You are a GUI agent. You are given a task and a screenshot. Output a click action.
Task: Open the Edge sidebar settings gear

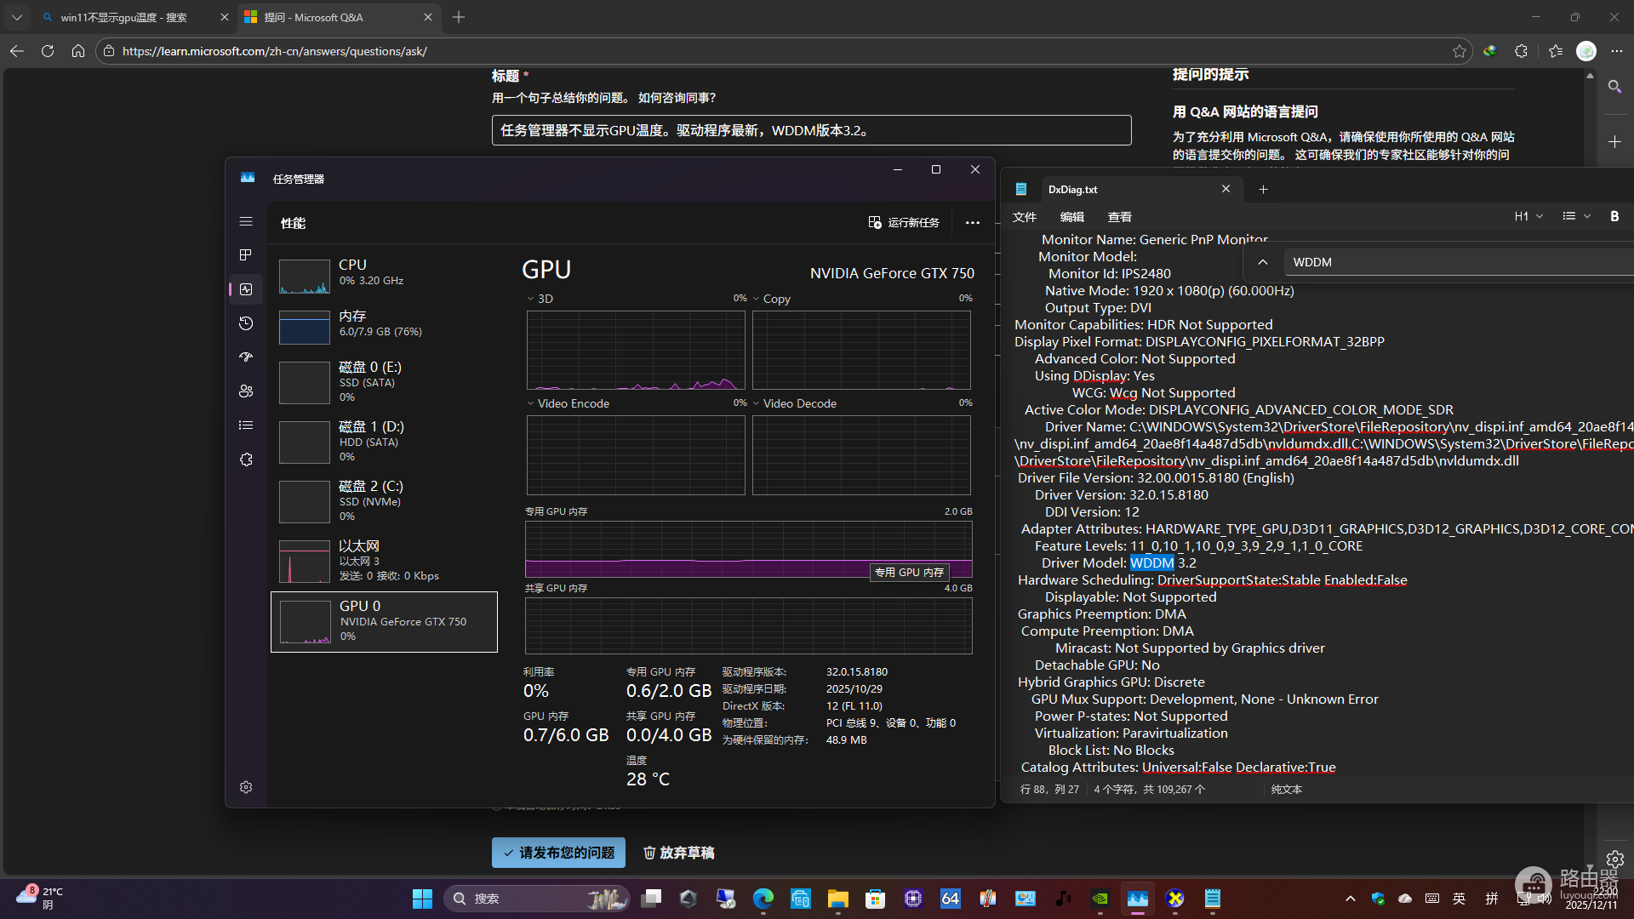coord(1614,859)
